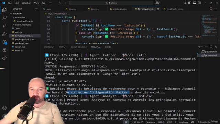
Task: Open the Search view in the activity bar
Action: [x=4, y=18]
